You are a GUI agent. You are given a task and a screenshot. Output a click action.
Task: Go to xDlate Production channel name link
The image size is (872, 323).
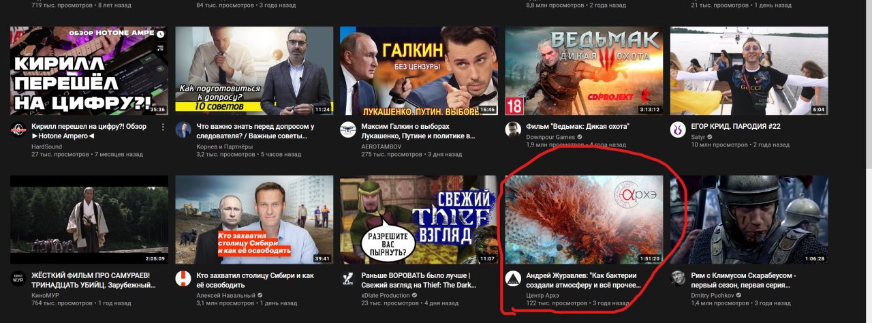(x=386, y=294)
